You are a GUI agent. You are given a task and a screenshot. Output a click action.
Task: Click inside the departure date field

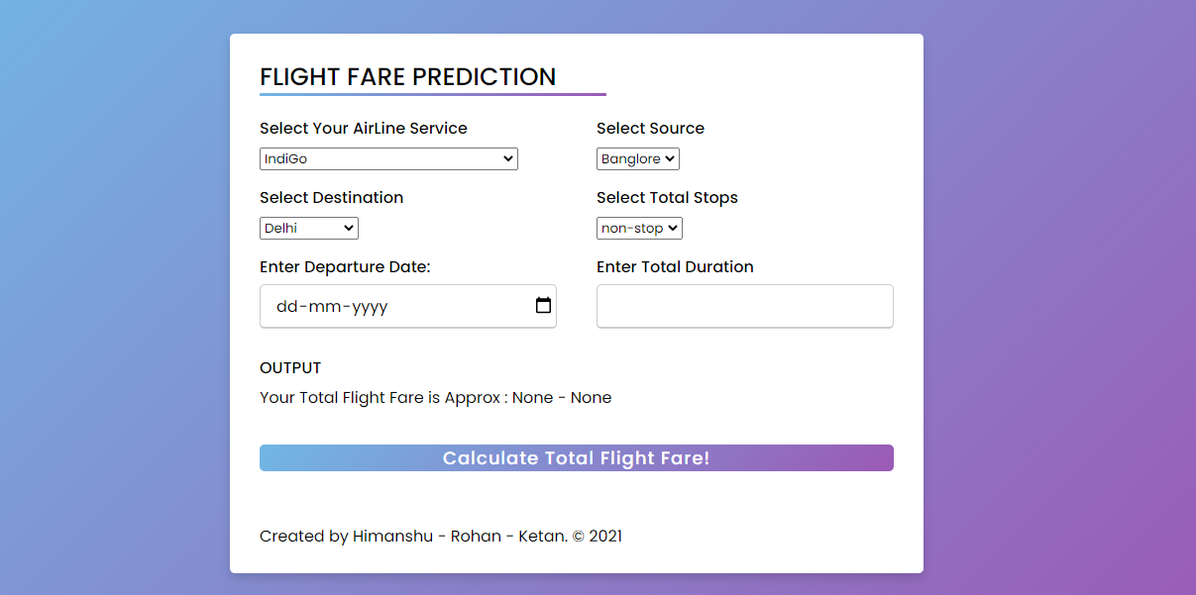pos(396,306)
